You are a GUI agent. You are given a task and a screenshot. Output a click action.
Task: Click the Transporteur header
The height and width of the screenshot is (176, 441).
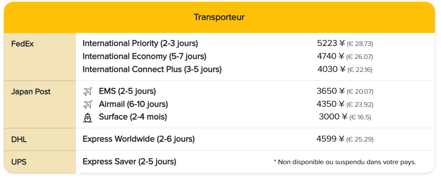point(219,17)
